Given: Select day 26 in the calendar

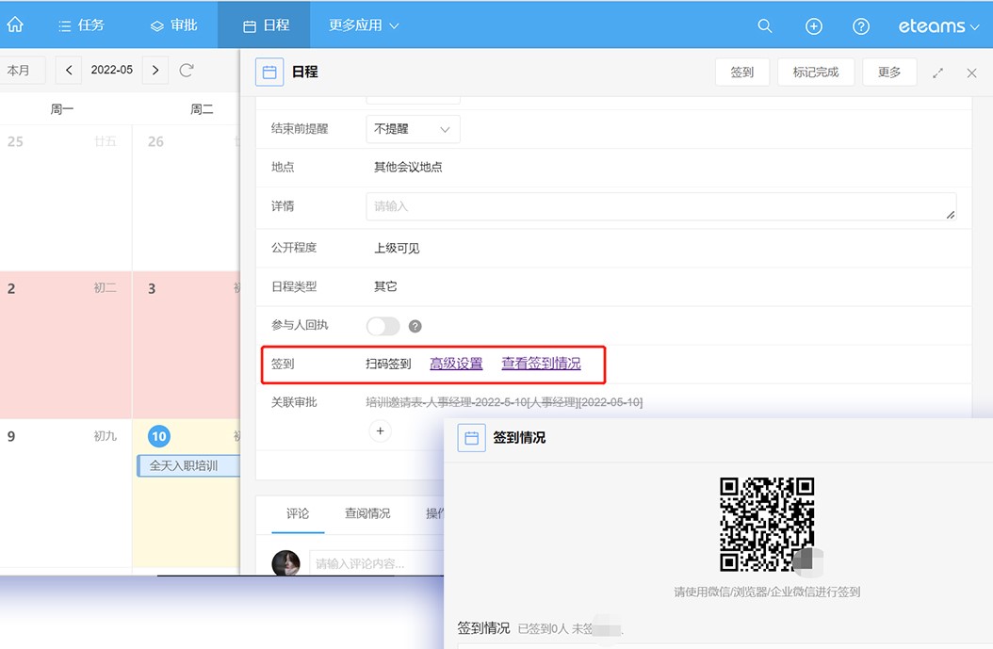Looking at the screenshot, I should pyautogui.click(x=155, y=142).
